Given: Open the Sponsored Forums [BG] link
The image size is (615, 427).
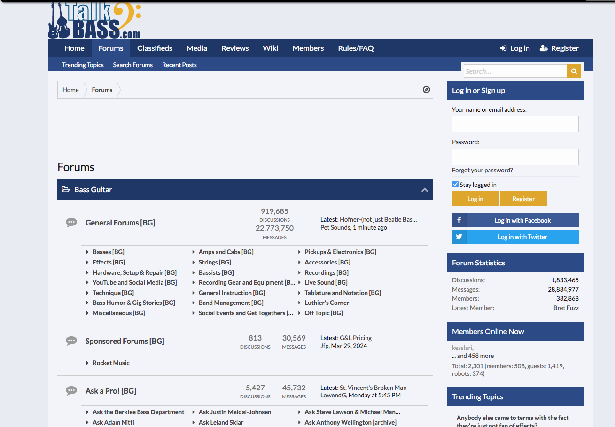Looking at the screenshot, I should (x=125, y=341).
